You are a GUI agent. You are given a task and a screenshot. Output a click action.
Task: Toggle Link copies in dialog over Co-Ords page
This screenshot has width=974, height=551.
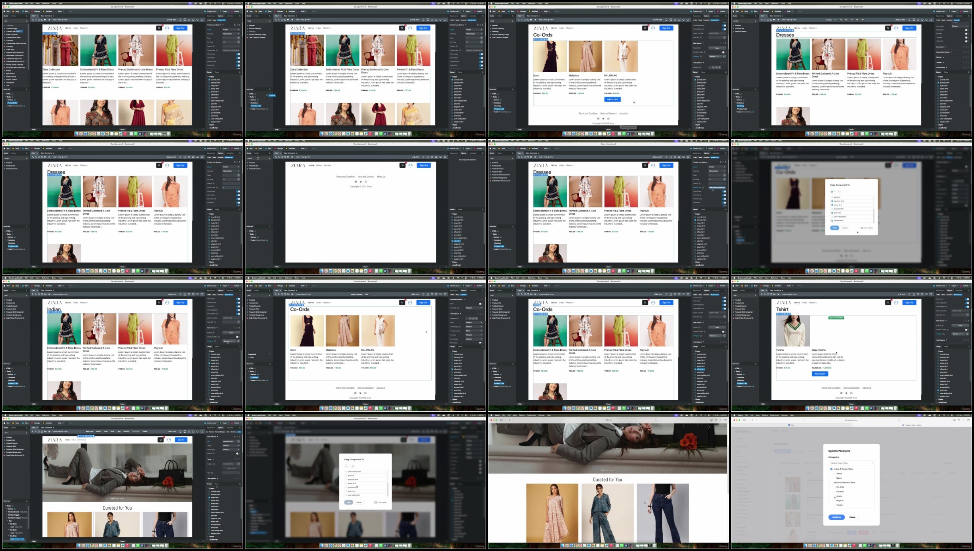(x=861, y=228)
